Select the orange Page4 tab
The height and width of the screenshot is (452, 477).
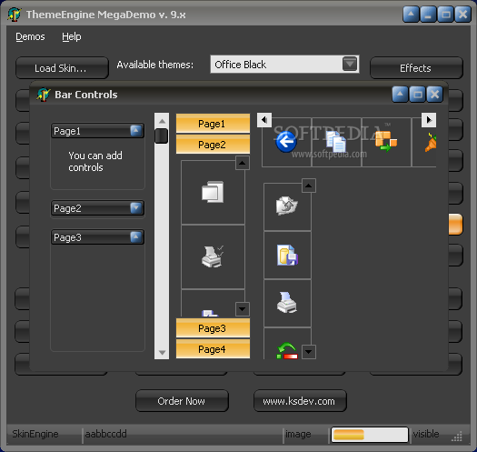coord(213,349)
